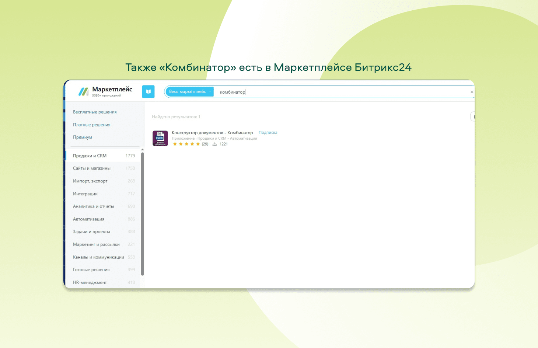
Task: Select the Каналы и коммуникации category
Action: click(103, 257)
